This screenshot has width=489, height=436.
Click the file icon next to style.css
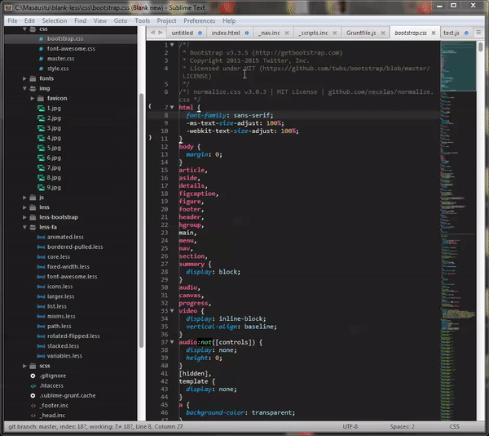[x=41, y=69]
